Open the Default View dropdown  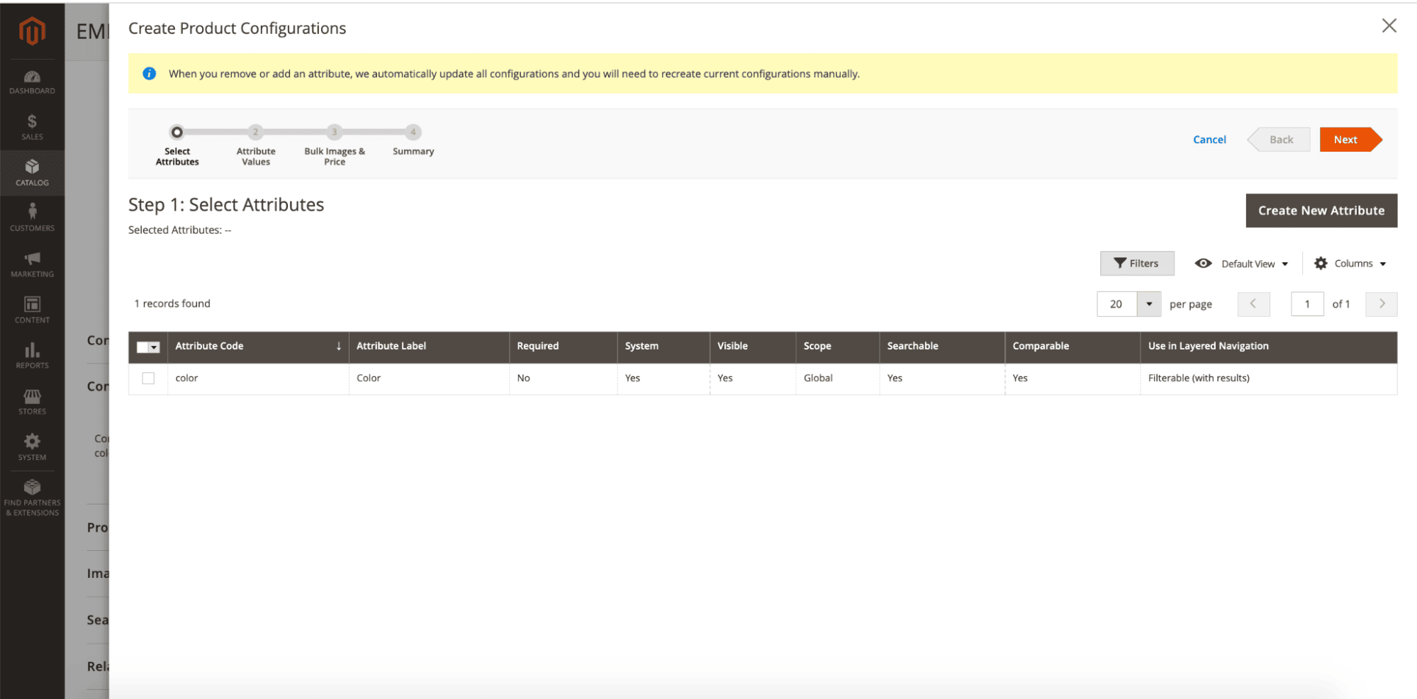[x=1241, y=264]
